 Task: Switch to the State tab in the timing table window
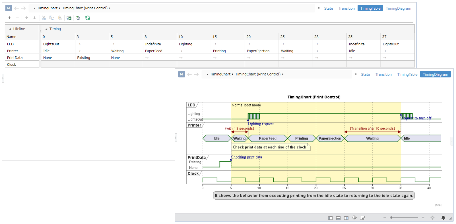pyautogui.click(x=329, y=9)
